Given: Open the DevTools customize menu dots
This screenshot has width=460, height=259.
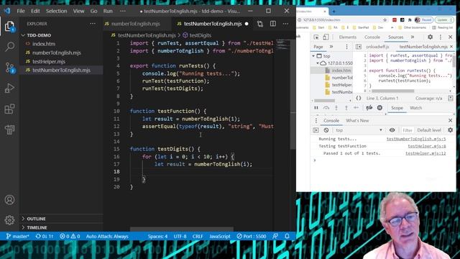Looking at the screenshot, I should point(441,37).
